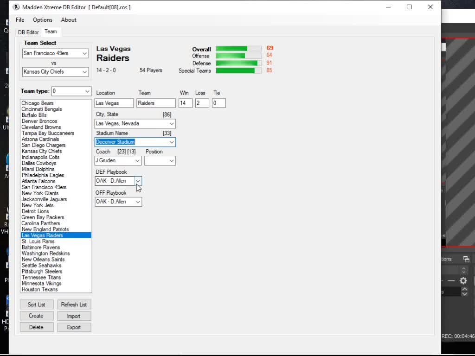Select Jacksonville Jaguars in team list
Screen dimensions: 475x356
56,199
